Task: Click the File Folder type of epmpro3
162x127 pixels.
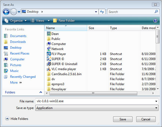Action: (x=117, y=84)
